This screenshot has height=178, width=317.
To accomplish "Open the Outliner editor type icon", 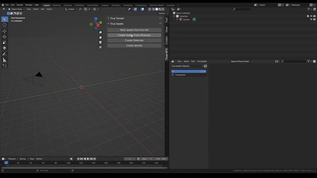I will (173, 9).
